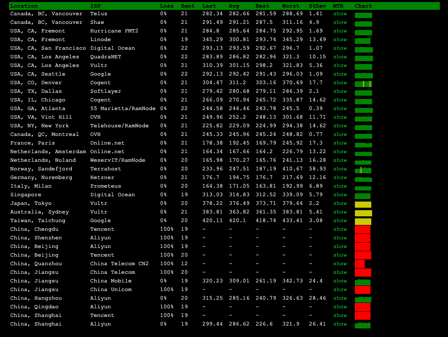Open the Sandefjord Terrahost latency chart
This screenshot has height=337, width=448.
coord(363,170)
